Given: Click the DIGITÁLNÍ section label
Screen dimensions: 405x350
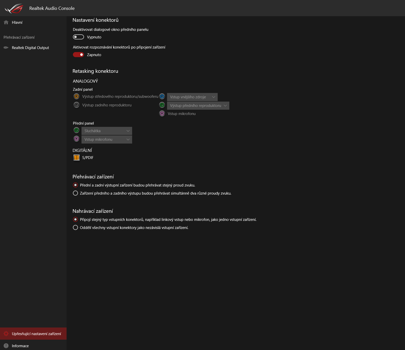Looking at the screenshot, I should coord(82,150).
